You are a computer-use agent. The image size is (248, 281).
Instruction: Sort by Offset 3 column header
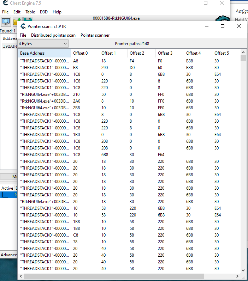tap(170, 53)
